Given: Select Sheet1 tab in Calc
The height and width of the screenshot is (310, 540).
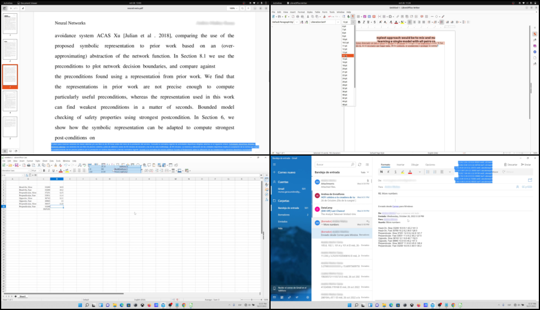Looking at the screenshot, I should tap(22, 297).
